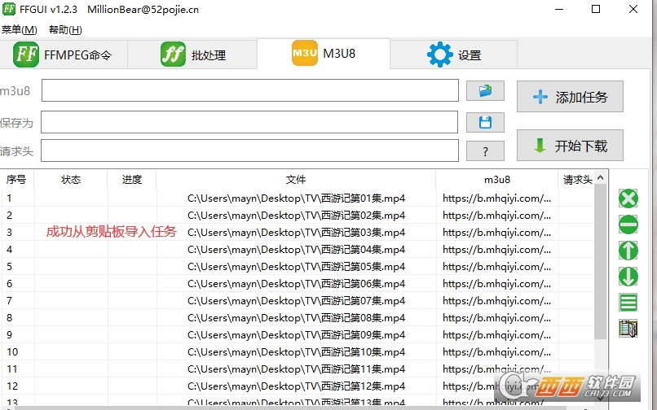657x410 pixels.
Task: Click the green X delete all tasks icon
Action: [x=628, y=198]
